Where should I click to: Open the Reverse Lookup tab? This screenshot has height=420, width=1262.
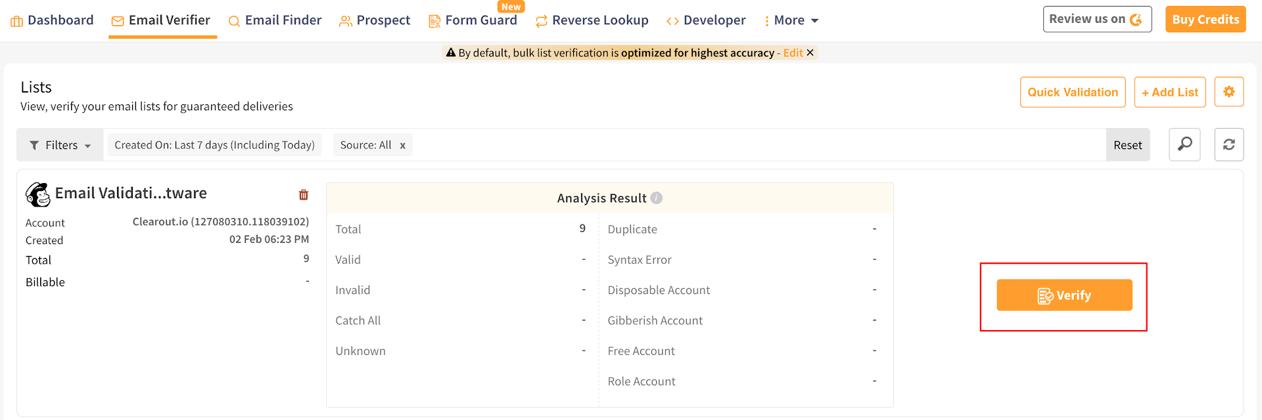[x=592, y=20]
